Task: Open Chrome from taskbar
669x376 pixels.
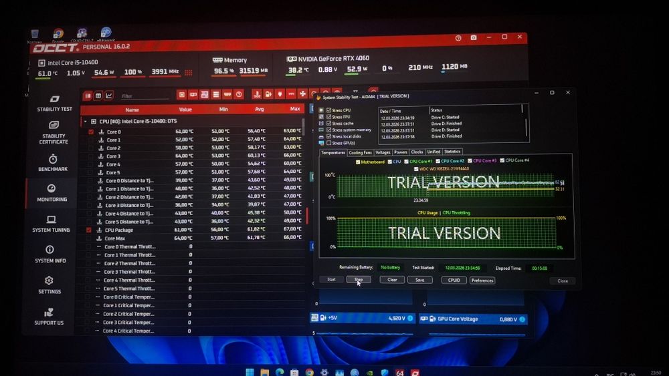Action: (x=310, y=373)
